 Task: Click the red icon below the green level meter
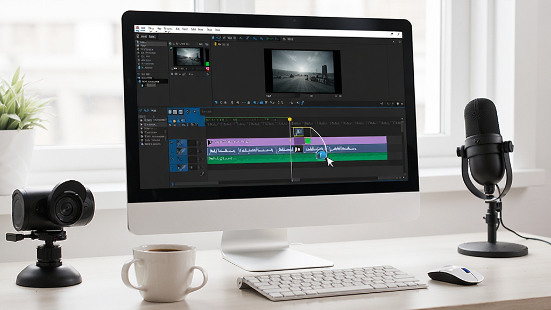[x=208, y=69]
